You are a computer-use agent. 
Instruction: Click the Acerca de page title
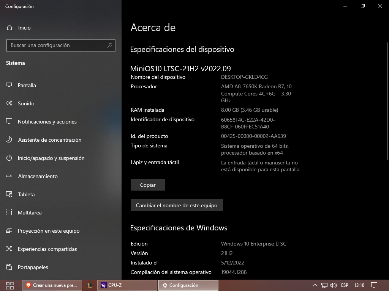click(x=153, y=27)
